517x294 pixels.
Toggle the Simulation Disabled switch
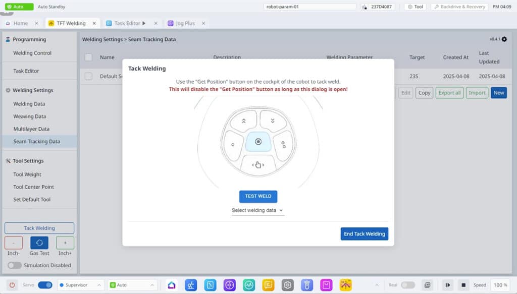(x=15, y=265)
